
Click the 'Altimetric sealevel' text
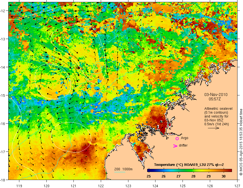click(218, 109)
